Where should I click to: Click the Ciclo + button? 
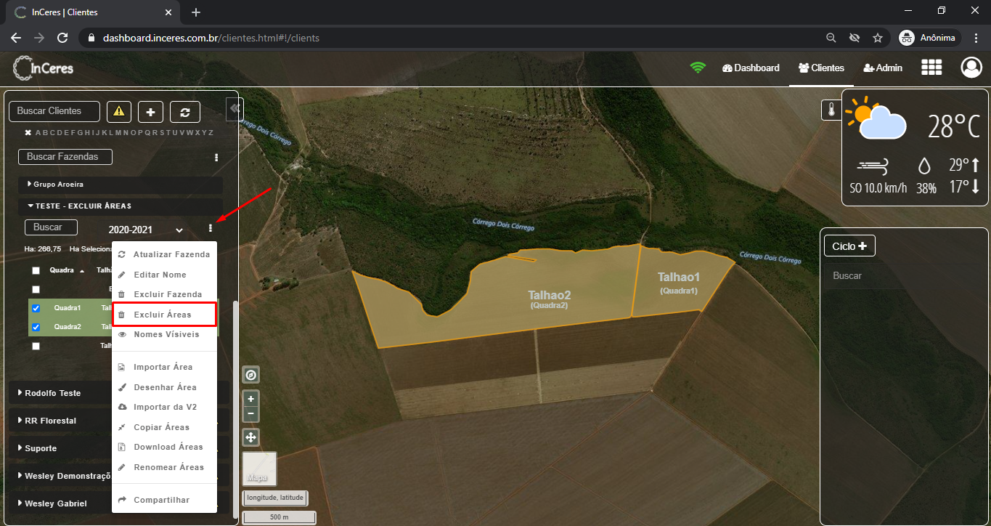click(x=849, y=246)
